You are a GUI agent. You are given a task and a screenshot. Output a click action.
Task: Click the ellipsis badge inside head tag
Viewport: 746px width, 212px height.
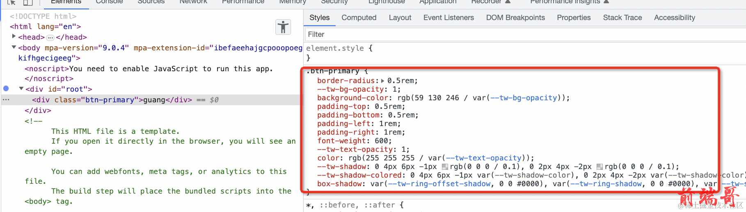[50, 38]
